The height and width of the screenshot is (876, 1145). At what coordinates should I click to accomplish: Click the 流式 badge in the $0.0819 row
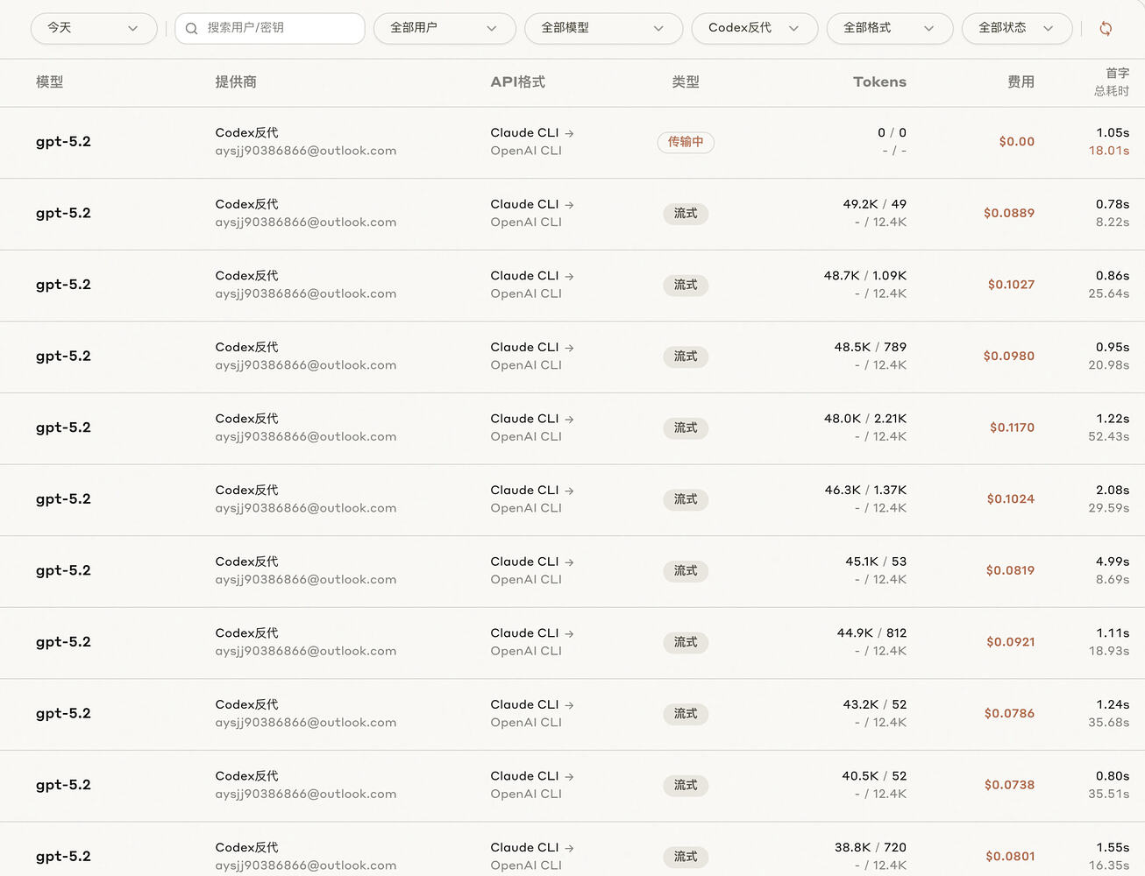(x=686, y=571)
